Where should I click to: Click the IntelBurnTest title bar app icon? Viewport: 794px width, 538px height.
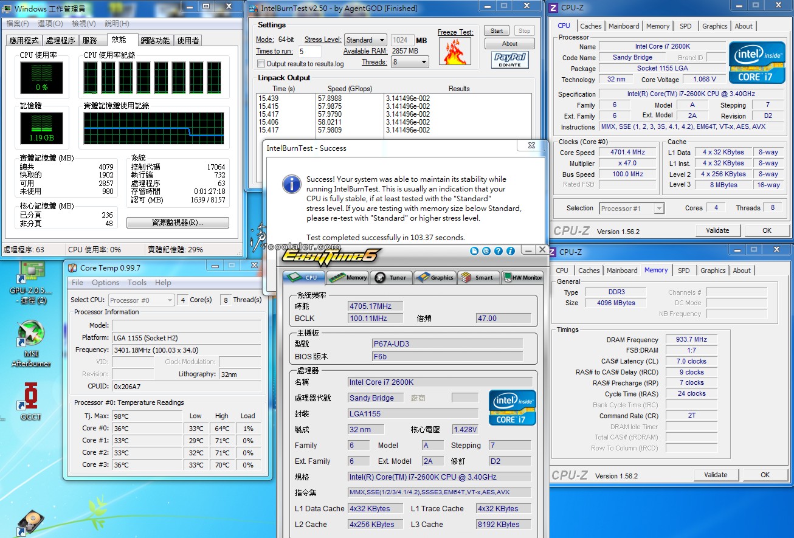(252, 9)
